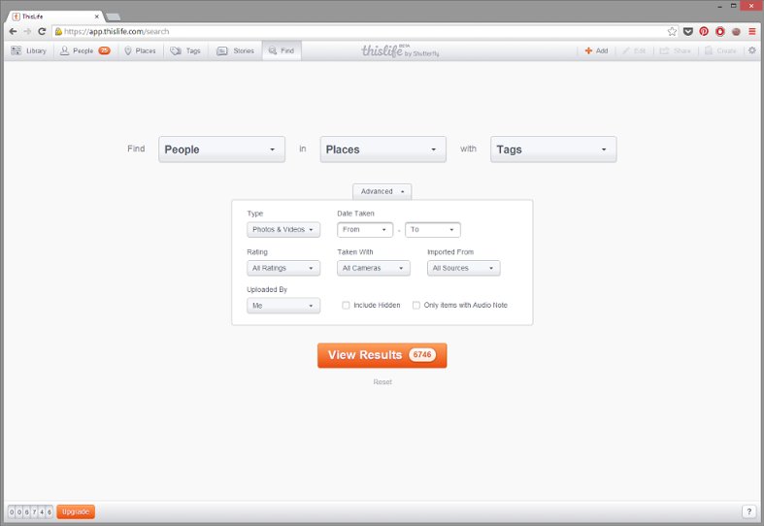Open the Places search dropdown
Image resolution: width=764 pixels, height=526 pixels.
tap(383, 149)
